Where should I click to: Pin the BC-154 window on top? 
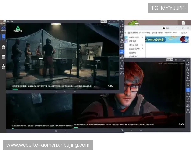[x=110, y=21]
